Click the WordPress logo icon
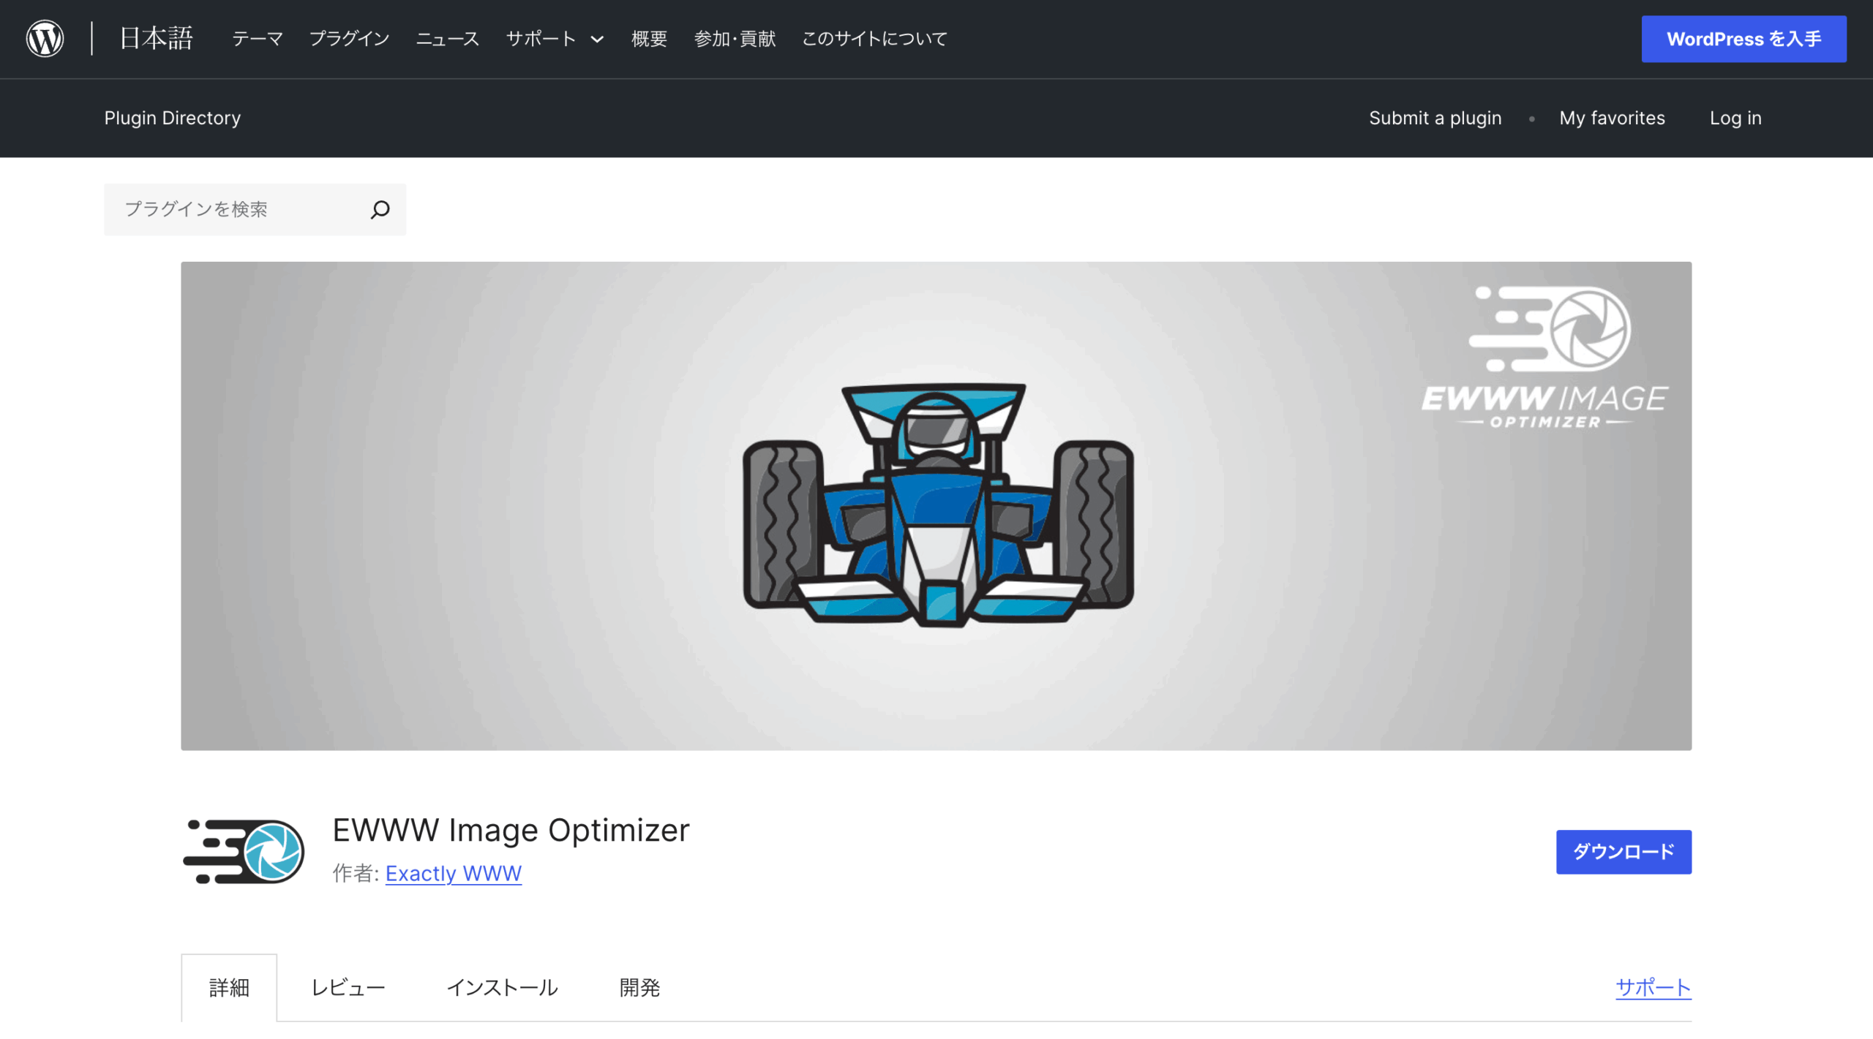Viewport: 1873px width, 1039px height. (x=45, y=39)
